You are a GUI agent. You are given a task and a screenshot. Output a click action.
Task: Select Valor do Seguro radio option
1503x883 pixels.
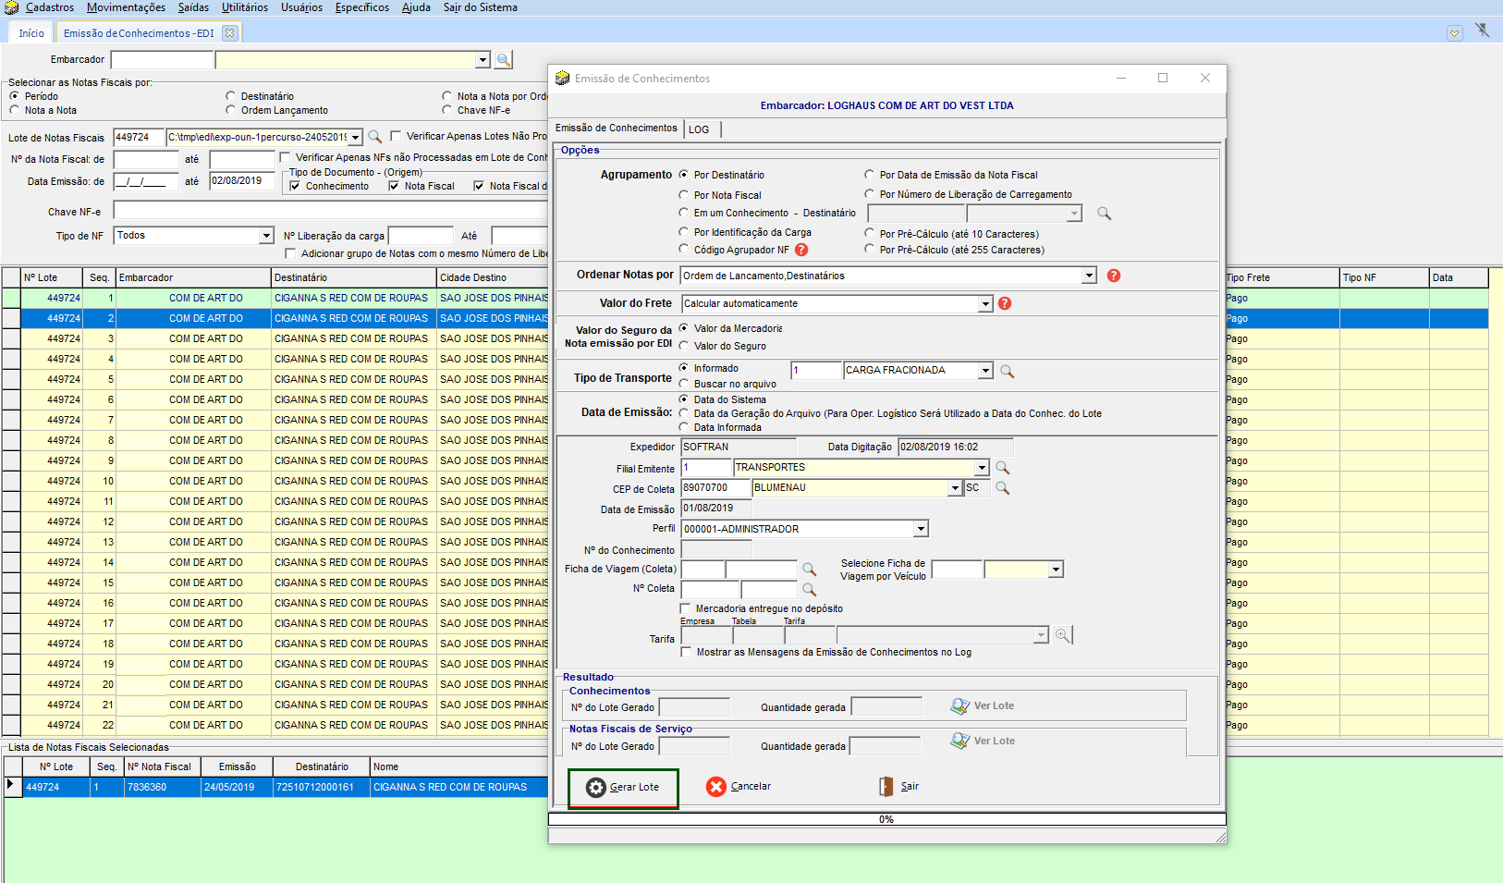coord(684,346)
